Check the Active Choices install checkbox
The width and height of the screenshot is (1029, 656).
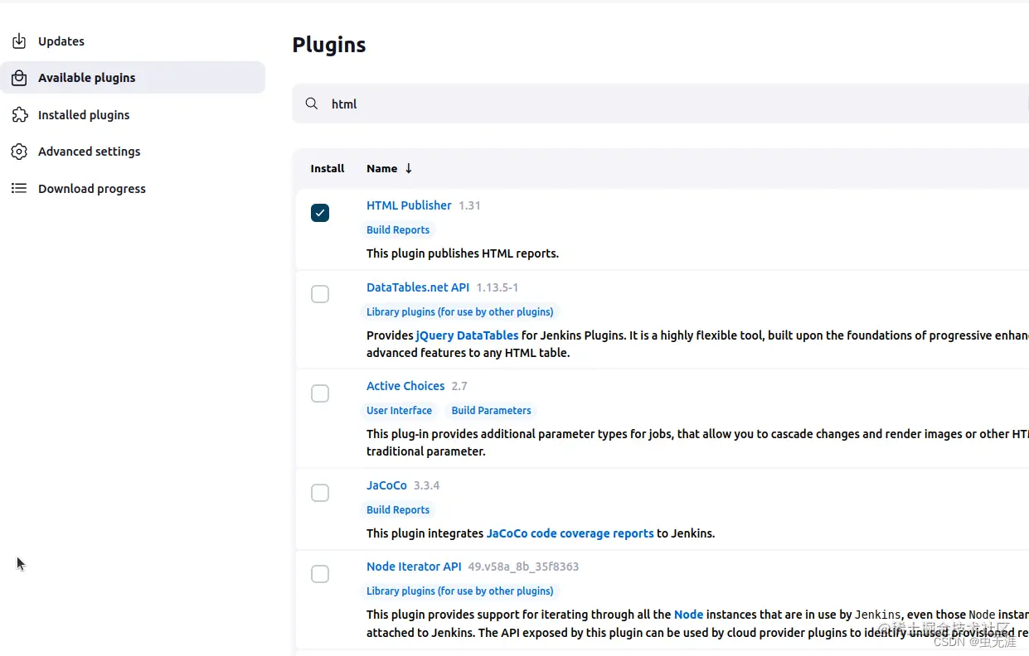[320, 393]
